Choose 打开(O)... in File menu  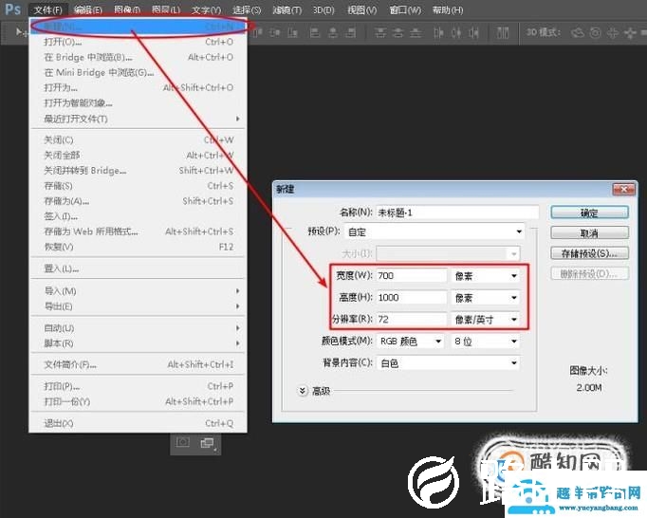pos(138,42)
